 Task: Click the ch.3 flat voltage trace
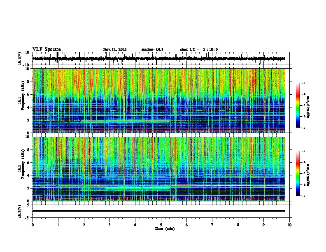[159, 211]
